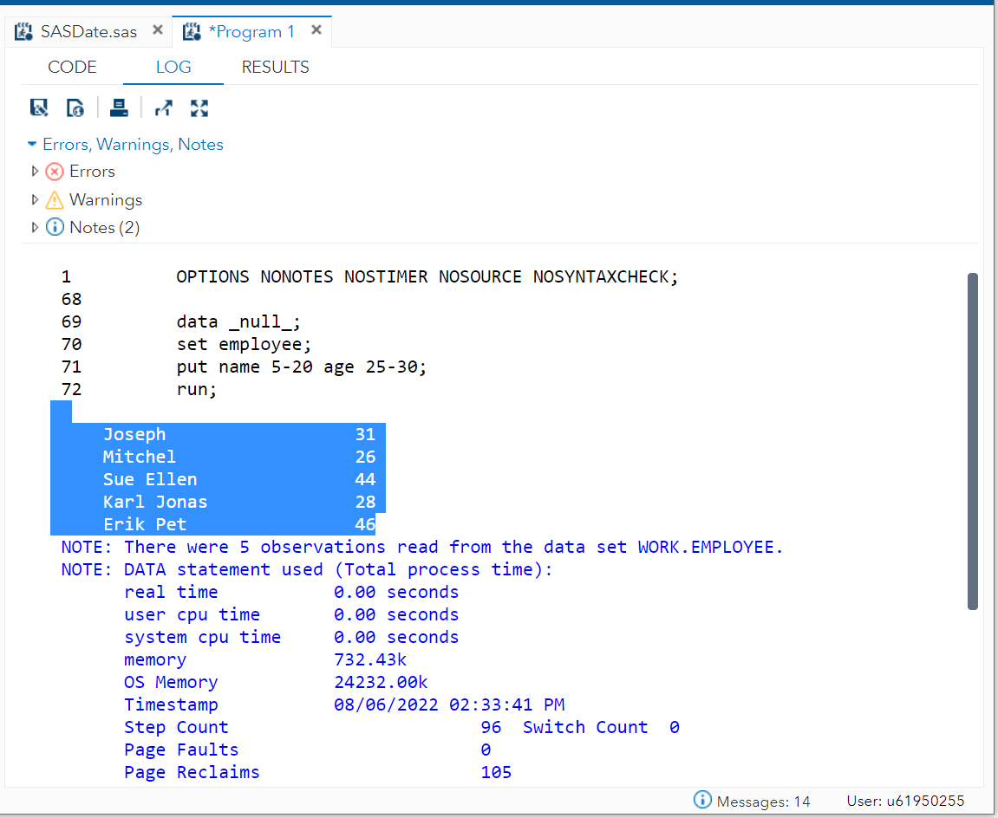Open the log in a new browser tab
The image size is (998, 818).
[x=163, y=107]
